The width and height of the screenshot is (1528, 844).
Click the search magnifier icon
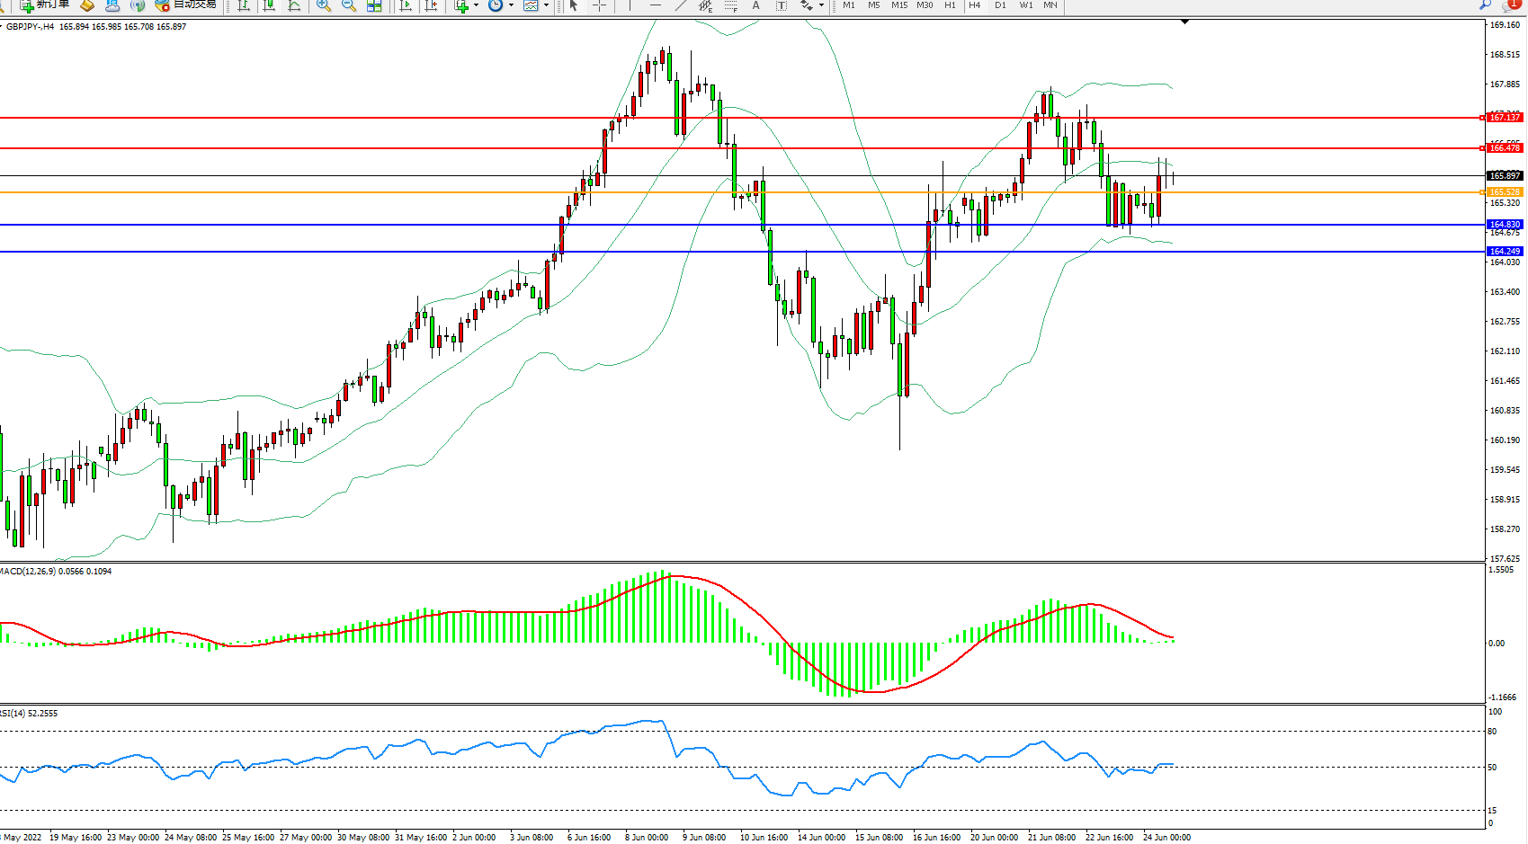tap(1485, 5)
